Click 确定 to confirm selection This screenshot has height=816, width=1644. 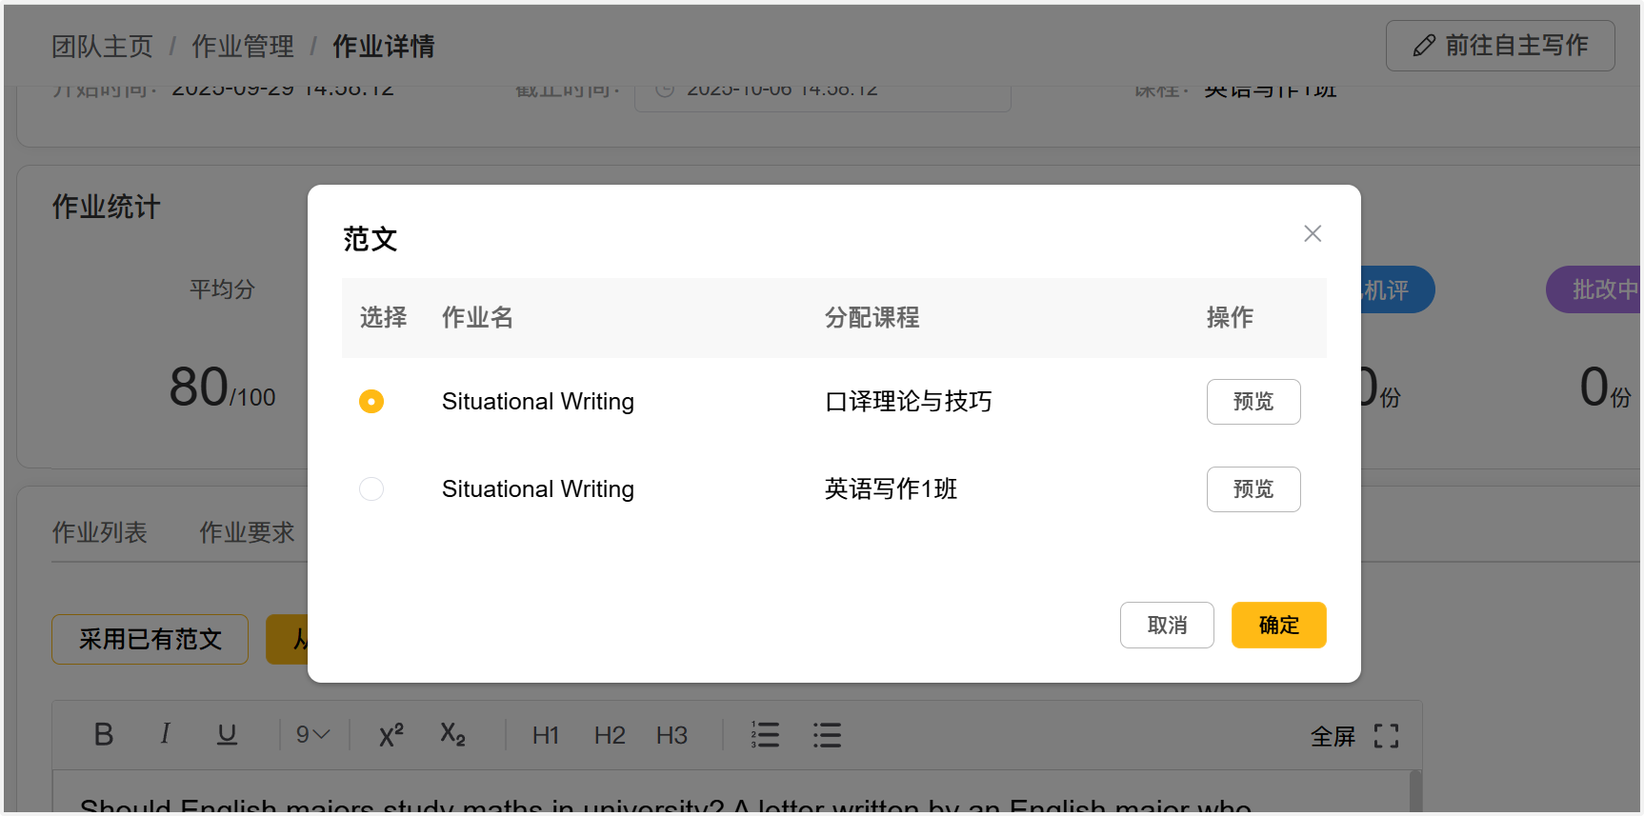pyautogui.click(x=1278, y=626)
